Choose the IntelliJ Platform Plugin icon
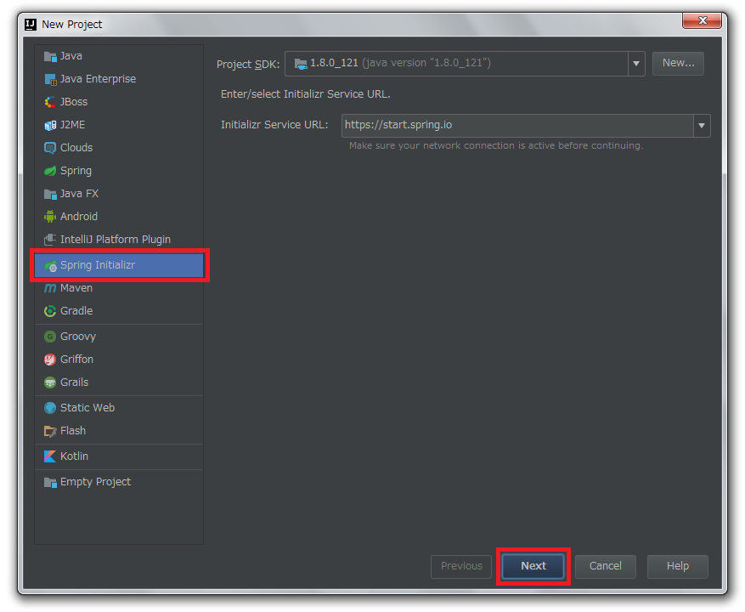This screenshot has height=612, width=745. pyautogui.click(x=50, y=240)
